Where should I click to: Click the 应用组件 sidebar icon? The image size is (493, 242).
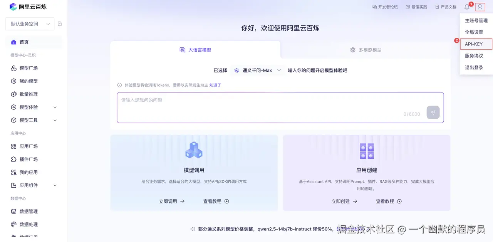point(13,185)
